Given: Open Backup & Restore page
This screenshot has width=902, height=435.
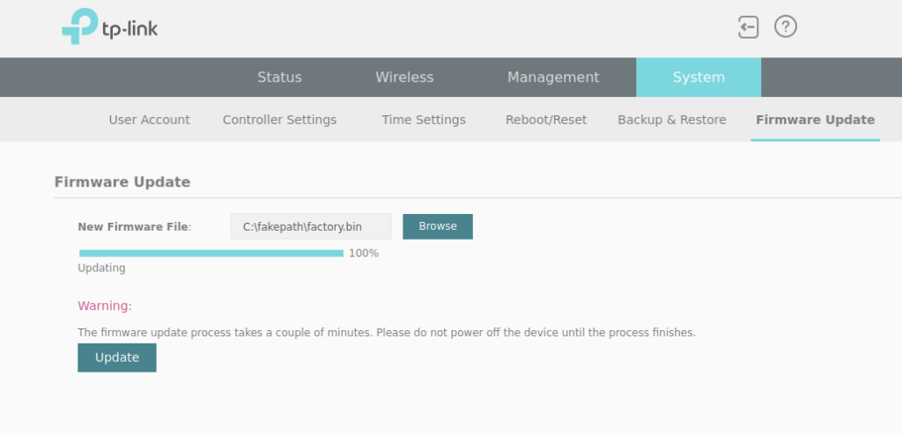Looking at the screenshot, I should (x=672, y=120).
